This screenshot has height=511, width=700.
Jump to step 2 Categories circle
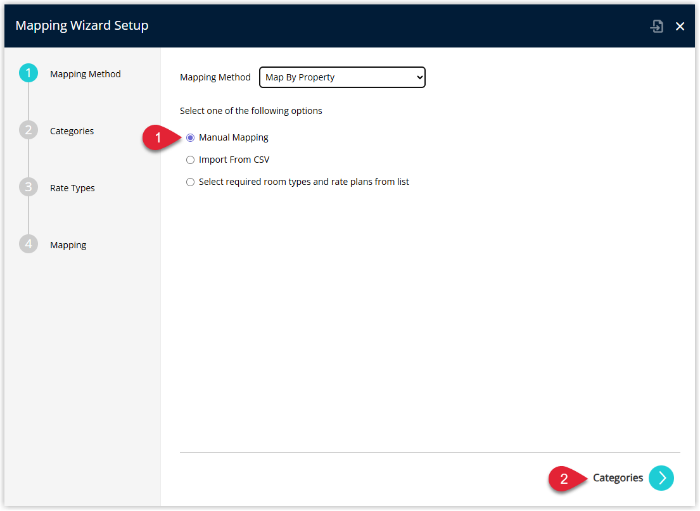pyautogui.click(x=29, y=130)
